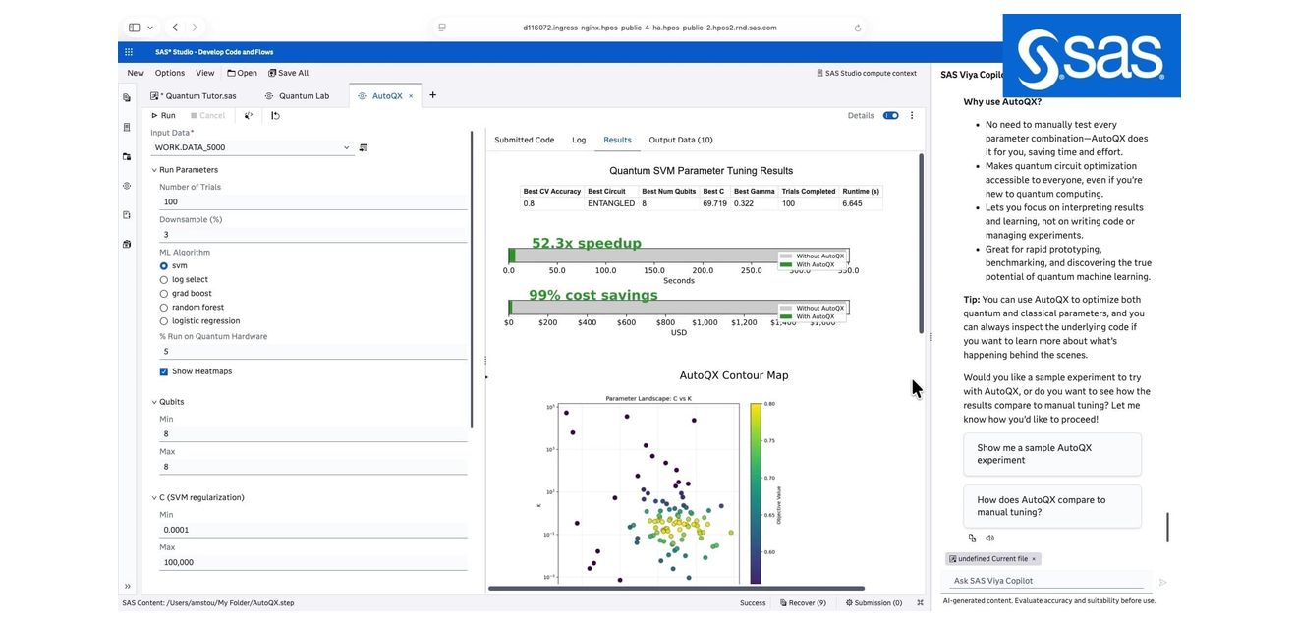Click the Ask SAS Viya Copilot input

tap(1048, 580)
